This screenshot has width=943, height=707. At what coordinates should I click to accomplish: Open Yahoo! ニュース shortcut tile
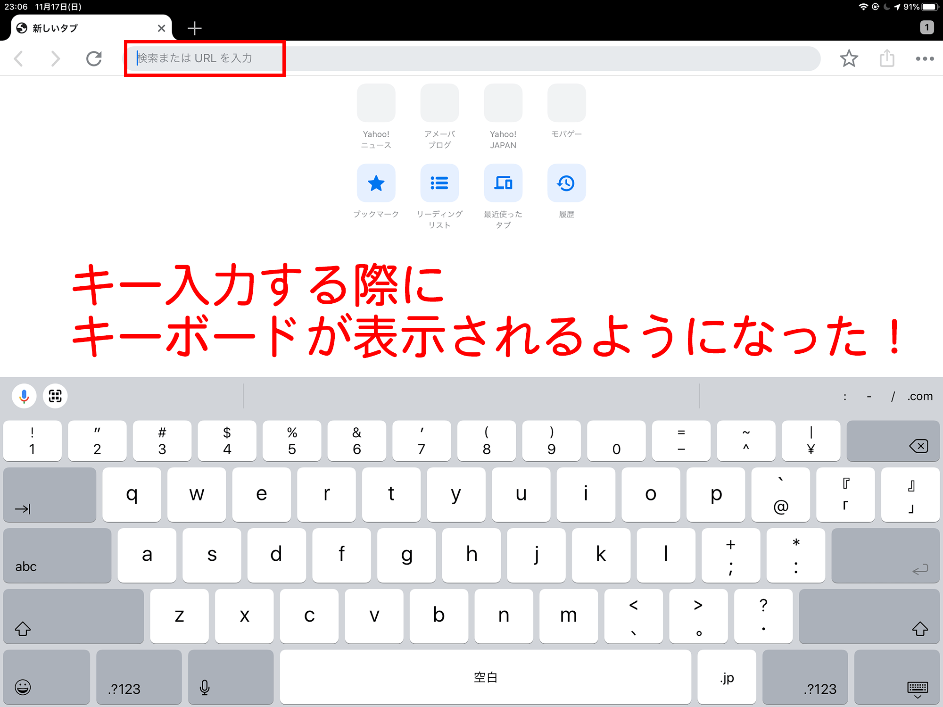376,117
